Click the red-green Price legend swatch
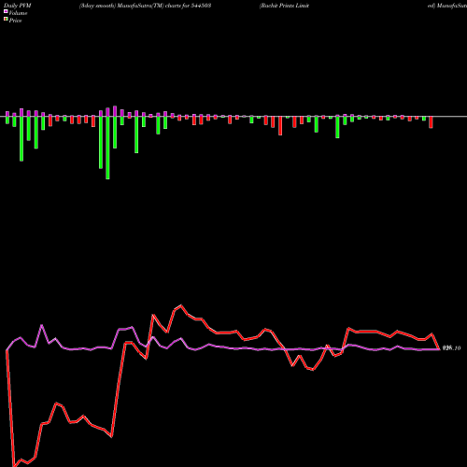Viewport: 467px width, 467px height. (6, 20)
